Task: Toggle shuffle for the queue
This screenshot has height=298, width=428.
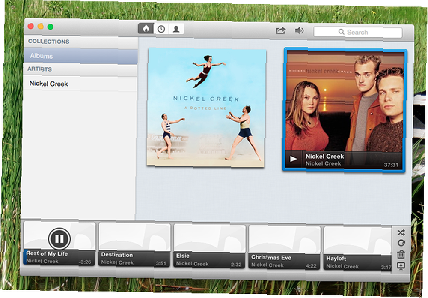Action: [x=401, y=233]
